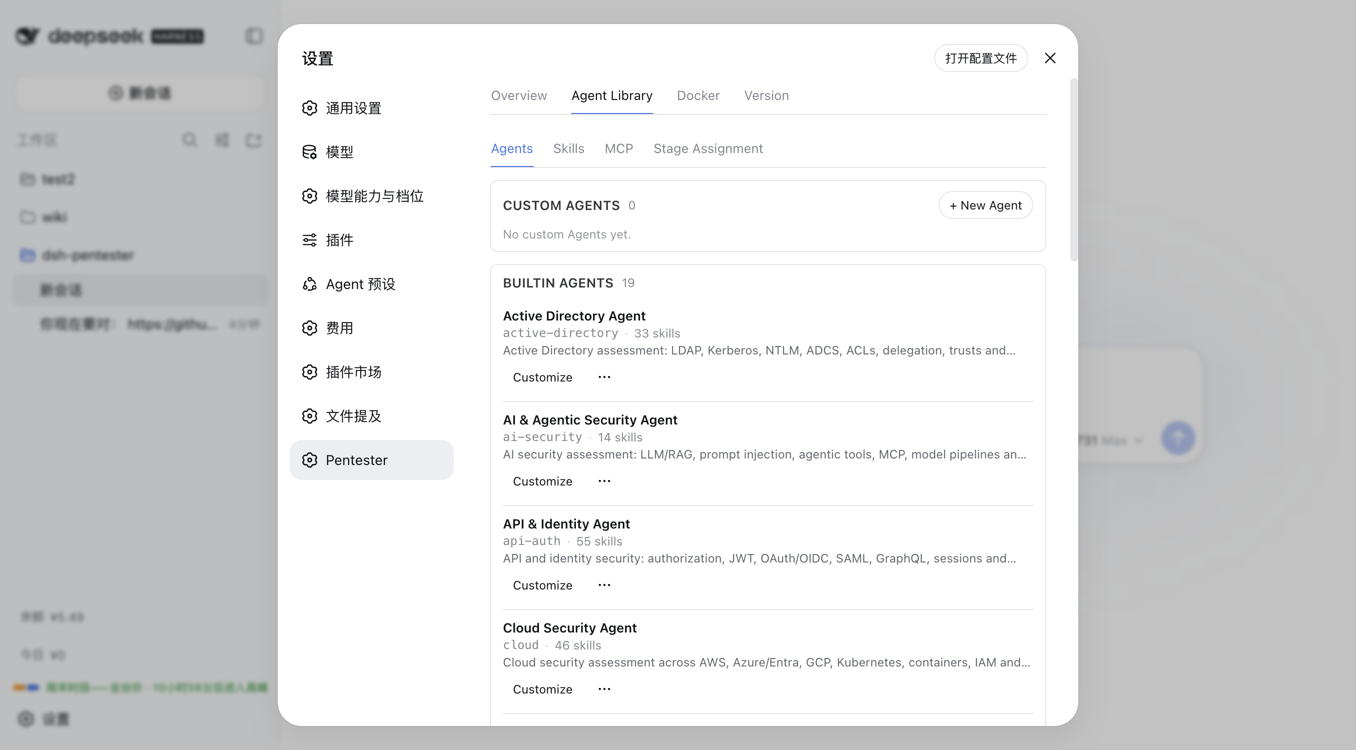This screenshot has height=750, width=1356.
Task: Customize AI & Agentic Security Agent
Action: (542, 481)
